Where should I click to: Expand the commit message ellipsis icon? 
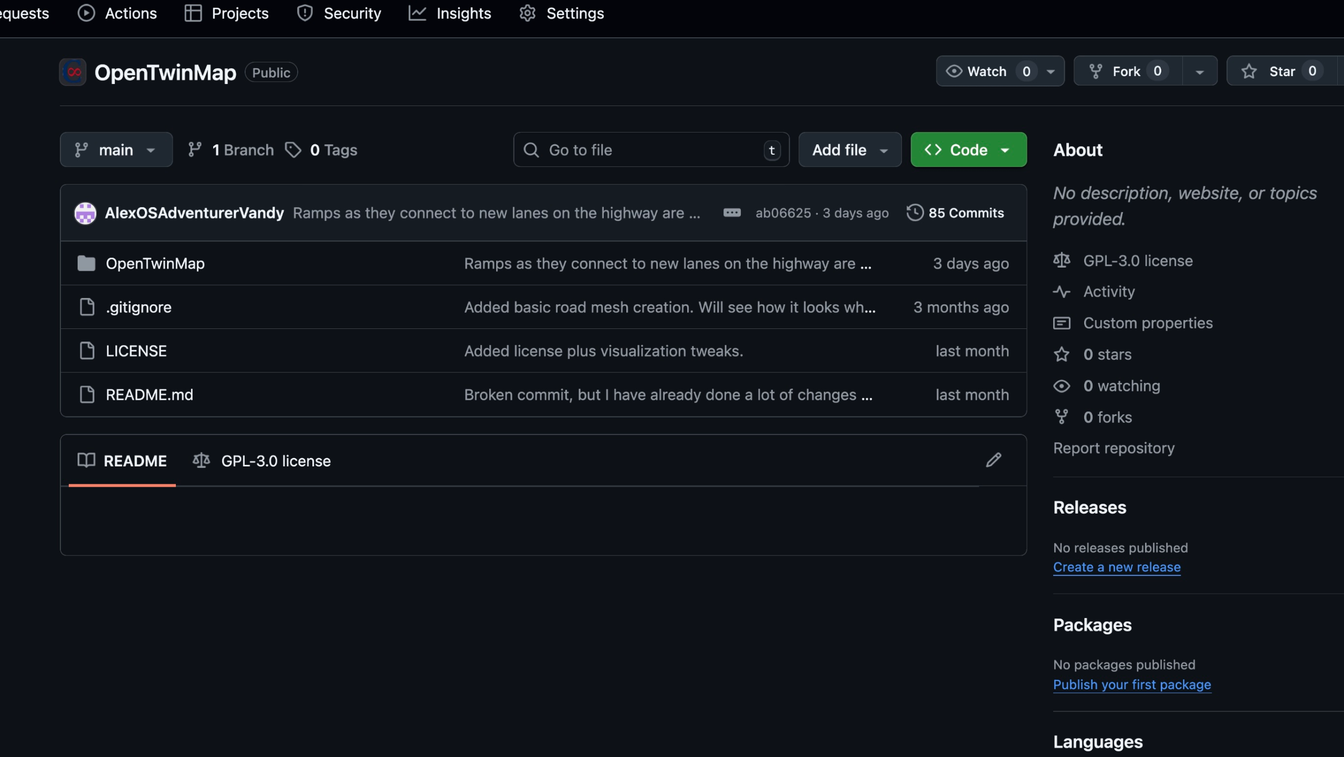tap(732, 212)
